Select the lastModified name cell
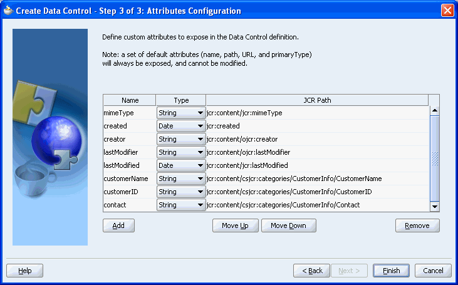The height and width of the screenshot is (285, 458). (x=130, y=165)
